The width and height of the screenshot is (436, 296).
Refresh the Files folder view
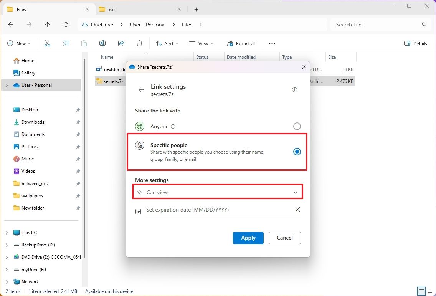(66, 24)
